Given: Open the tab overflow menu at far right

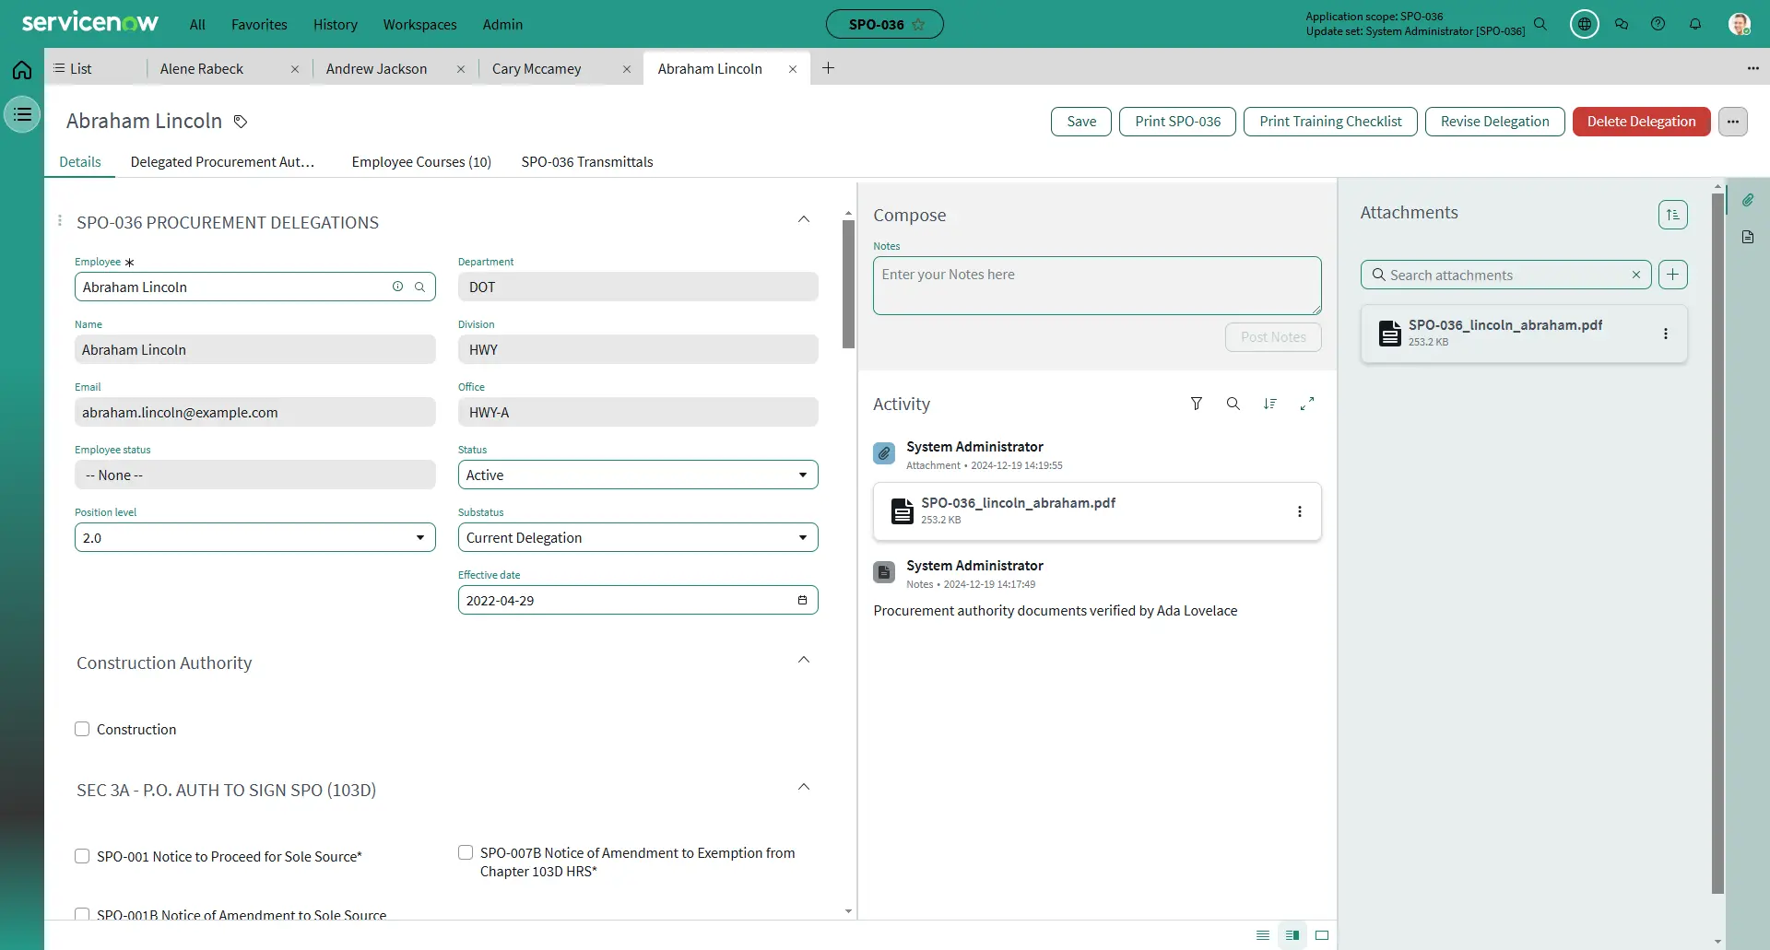Looking at the screenshot, I should [x=1752, y=68].
